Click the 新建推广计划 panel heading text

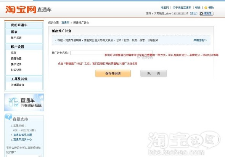[61, 31]
